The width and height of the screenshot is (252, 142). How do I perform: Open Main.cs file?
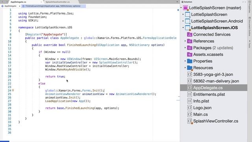200,114
